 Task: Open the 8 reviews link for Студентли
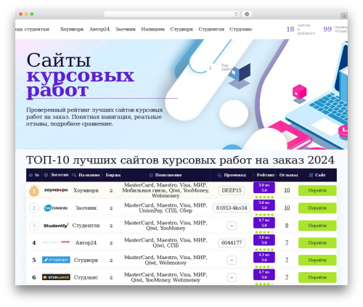pyautogui.click(x=287, y=226)
